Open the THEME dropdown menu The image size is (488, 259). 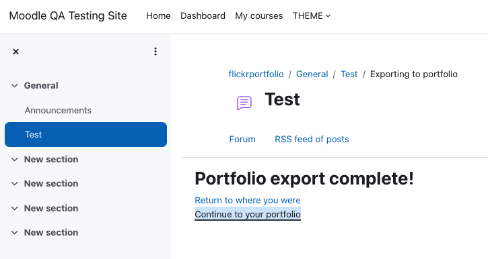click(312, 16)
